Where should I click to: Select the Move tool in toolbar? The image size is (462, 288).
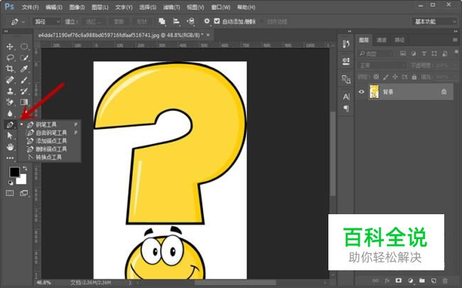pos(10,47)
